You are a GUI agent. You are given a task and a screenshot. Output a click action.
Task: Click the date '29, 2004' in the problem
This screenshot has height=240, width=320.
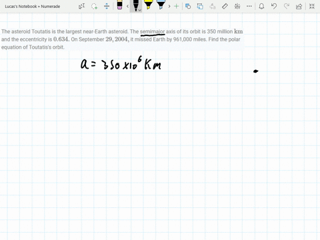point(117,39)
